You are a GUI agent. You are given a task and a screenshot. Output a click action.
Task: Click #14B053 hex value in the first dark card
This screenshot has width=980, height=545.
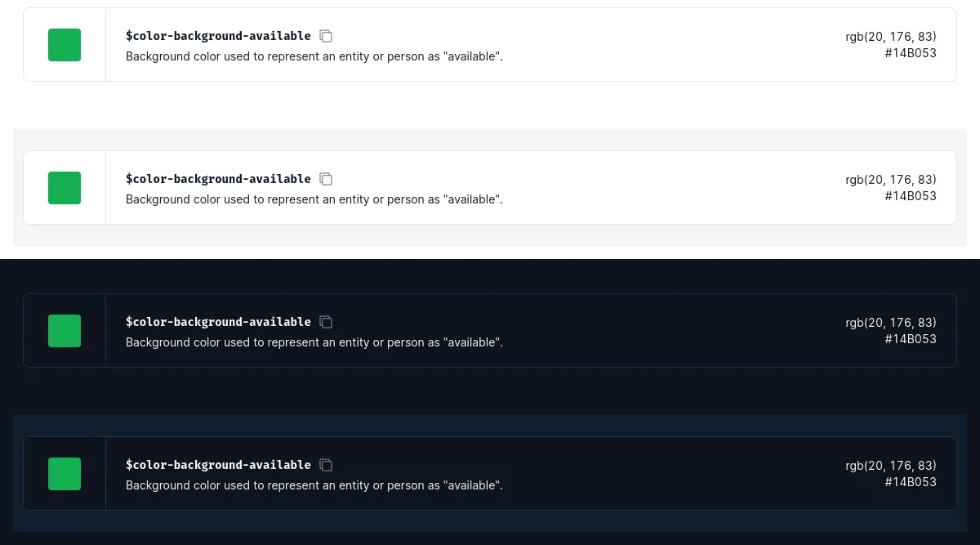pyautogui.click(x=911, y=339)
